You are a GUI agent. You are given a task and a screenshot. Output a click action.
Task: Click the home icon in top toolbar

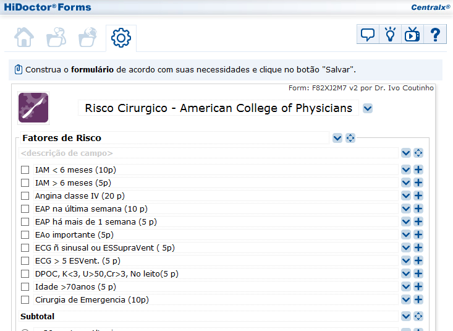(24, 38)
